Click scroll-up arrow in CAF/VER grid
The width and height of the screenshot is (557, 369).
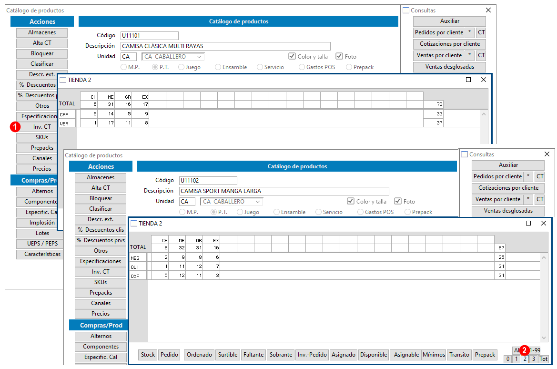coord(484,114)
